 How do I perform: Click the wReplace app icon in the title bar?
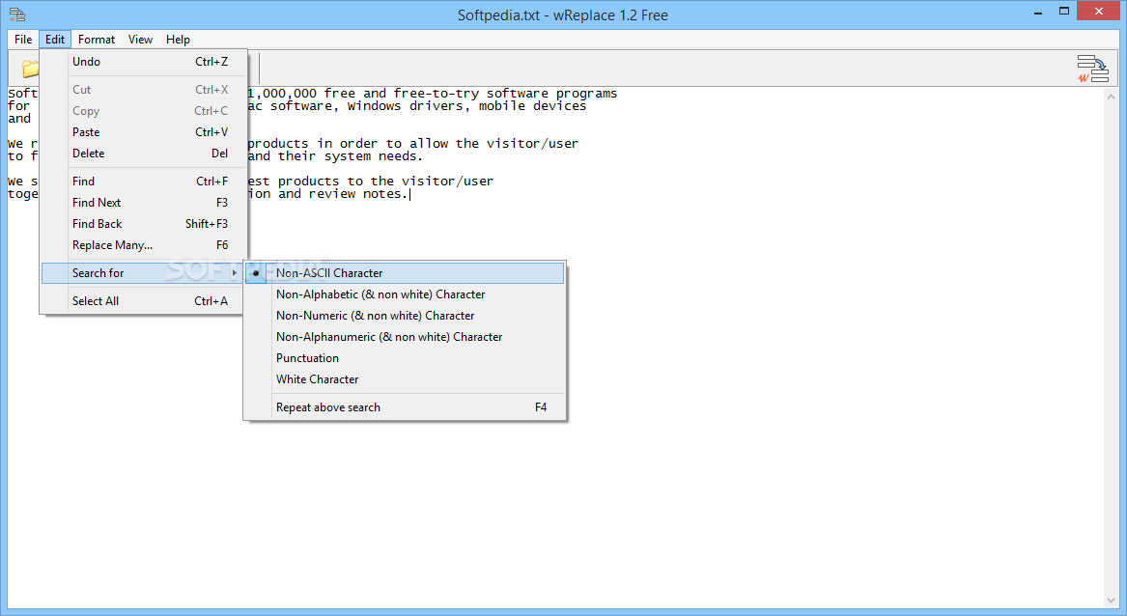point(17,14)
